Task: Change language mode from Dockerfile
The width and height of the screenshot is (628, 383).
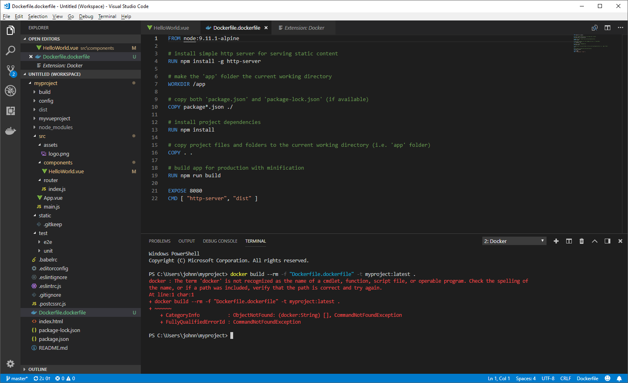Action: [587, 379]
